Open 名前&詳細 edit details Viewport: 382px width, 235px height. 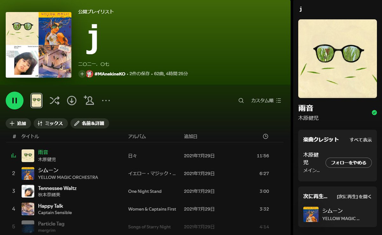click(x=90, y=123)
